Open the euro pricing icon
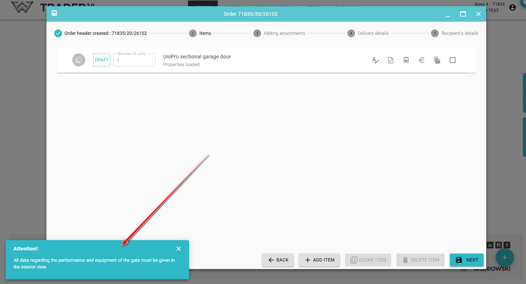Screen dimensions: 526x284 (421, 60)
